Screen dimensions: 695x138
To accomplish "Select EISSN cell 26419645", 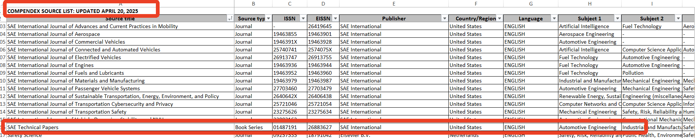I will 323,26.
